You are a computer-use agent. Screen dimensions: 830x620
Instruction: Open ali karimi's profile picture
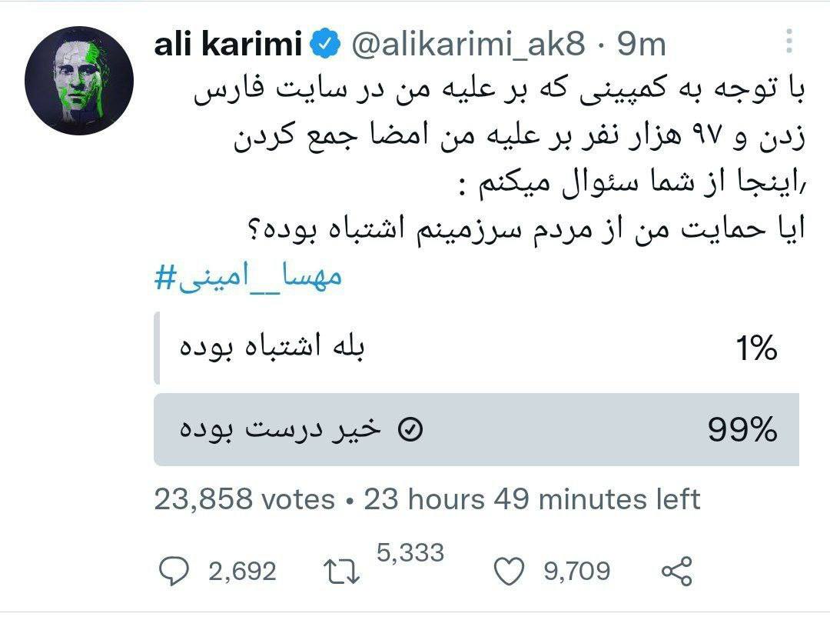[79, 81]
